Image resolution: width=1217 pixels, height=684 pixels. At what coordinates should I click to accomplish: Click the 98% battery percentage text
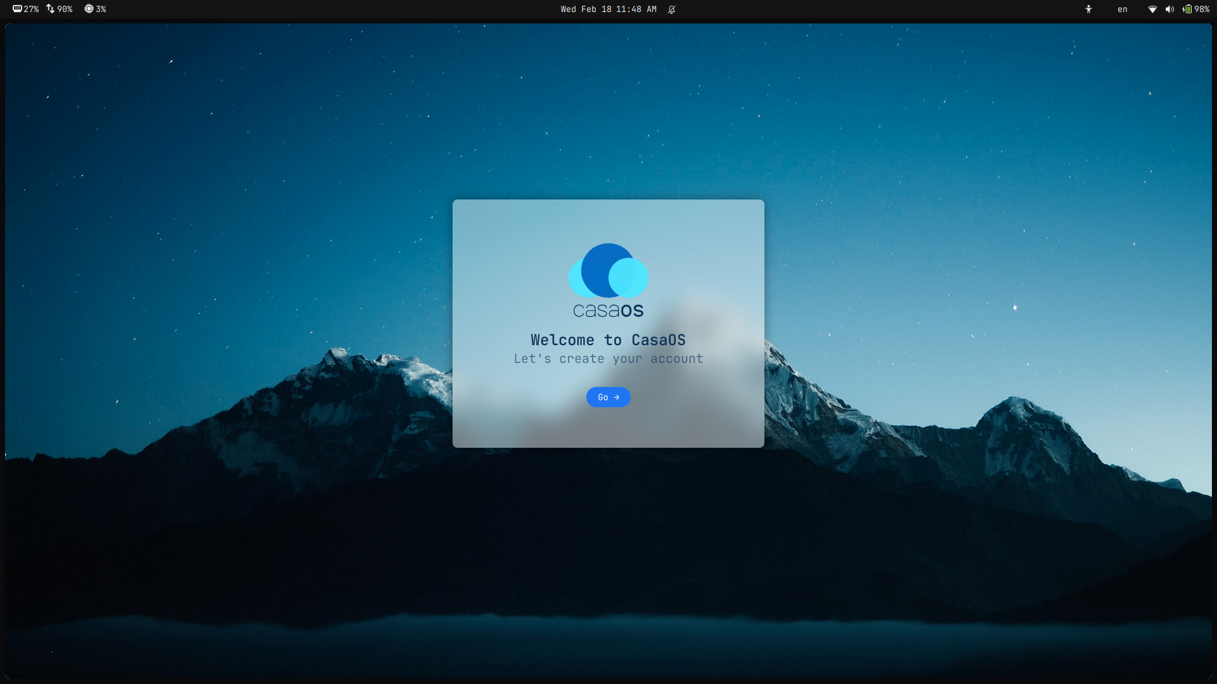coord(1202,9)
